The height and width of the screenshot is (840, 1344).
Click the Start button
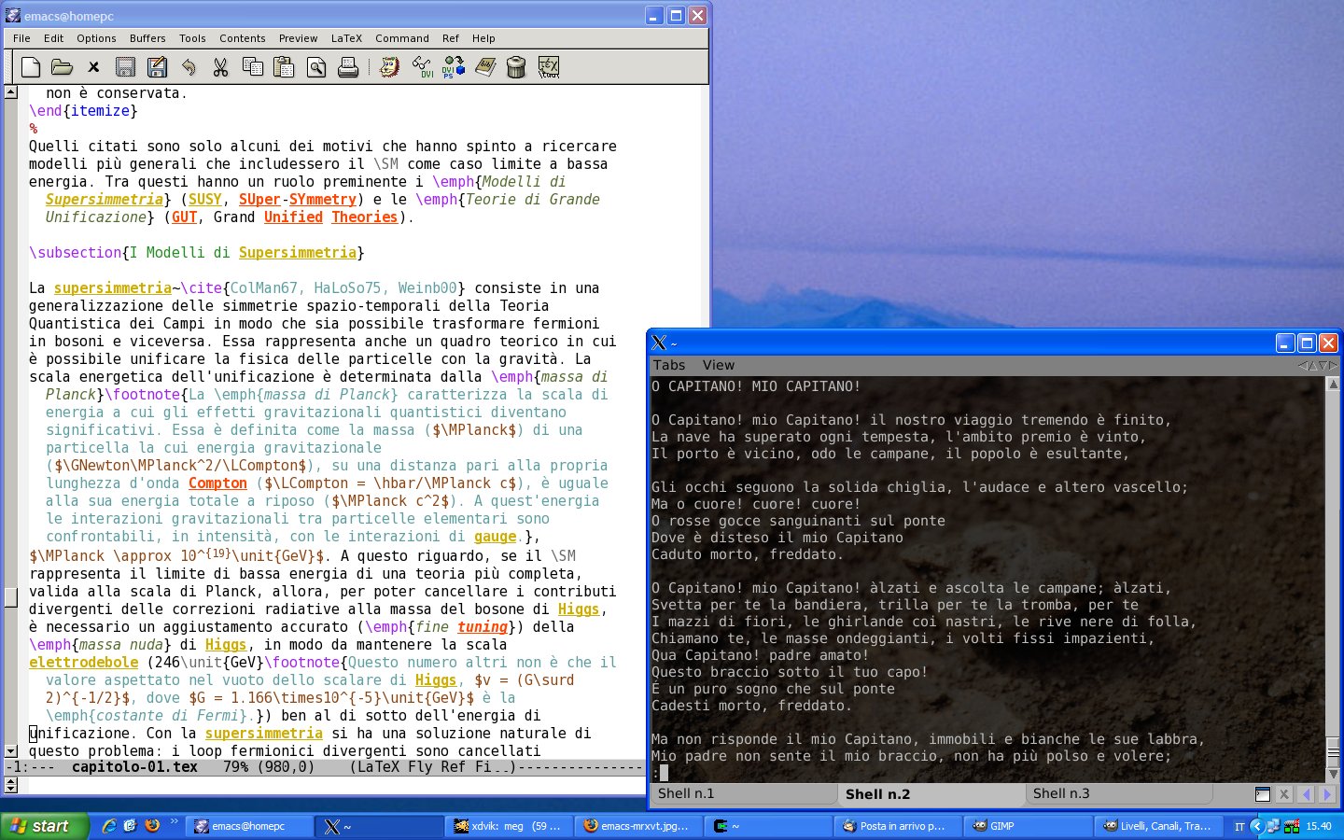point(44,826)
